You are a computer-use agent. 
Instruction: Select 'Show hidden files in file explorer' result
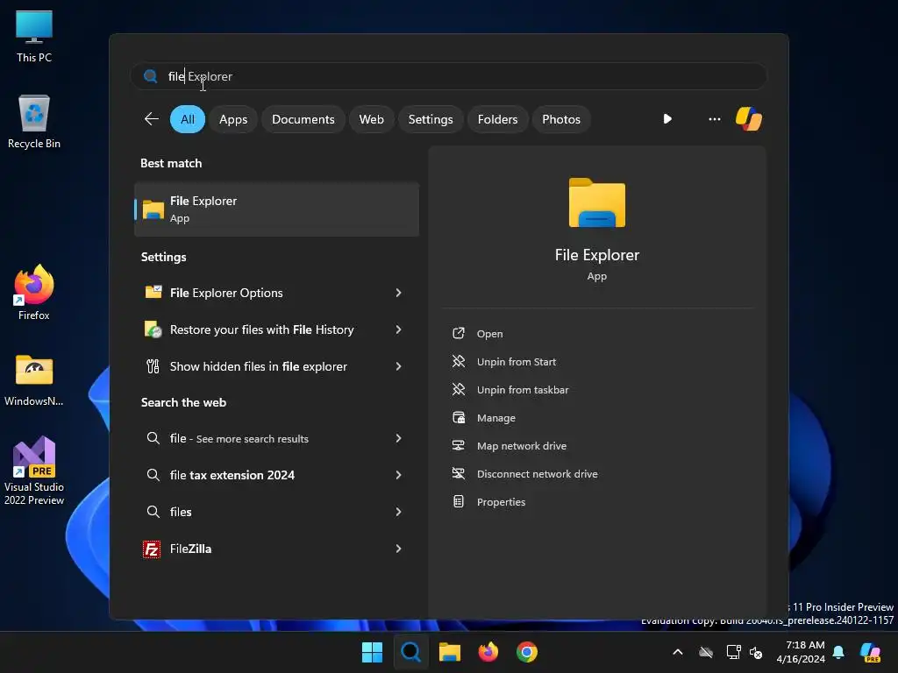point(276,366)
